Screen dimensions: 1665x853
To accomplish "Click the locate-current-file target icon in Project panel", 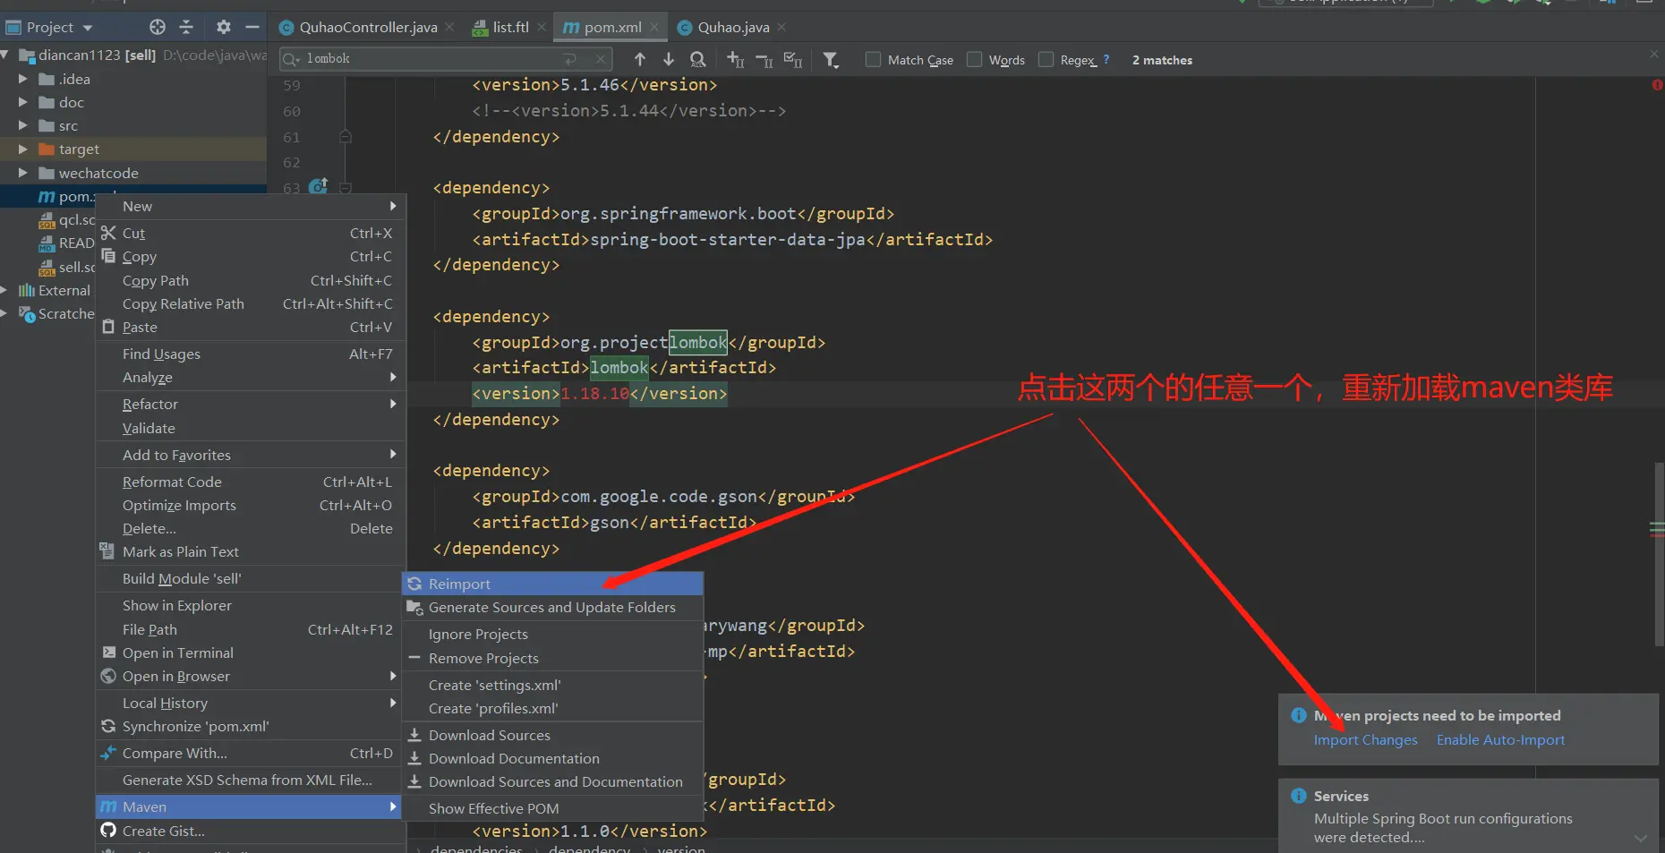I will pyautogui.click(x=158, y=27).
